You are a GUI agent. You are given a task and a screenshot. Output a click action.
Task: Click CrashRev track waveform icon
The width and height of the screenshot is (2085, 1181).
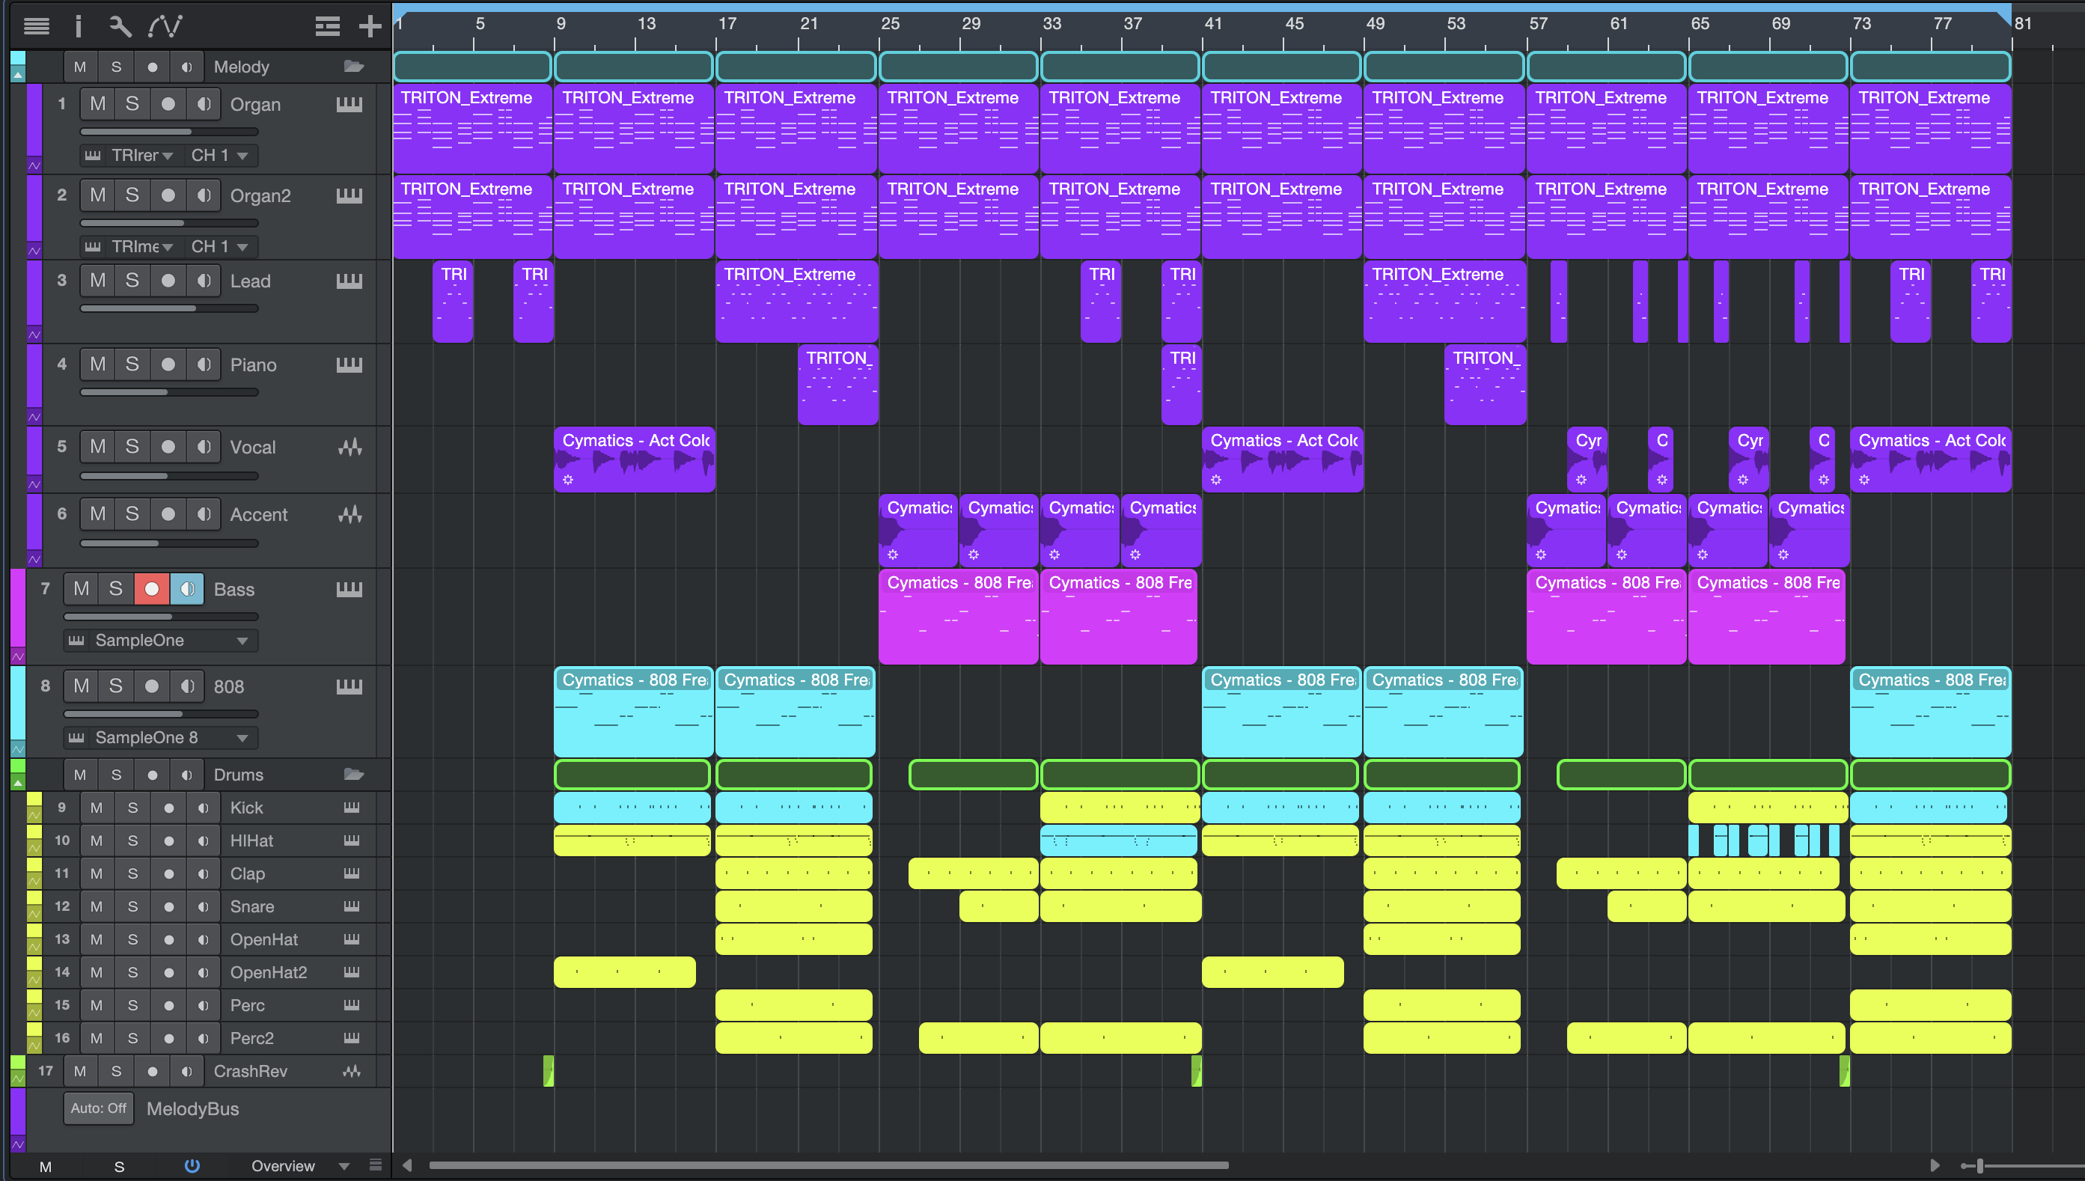tap(351, 1071)
